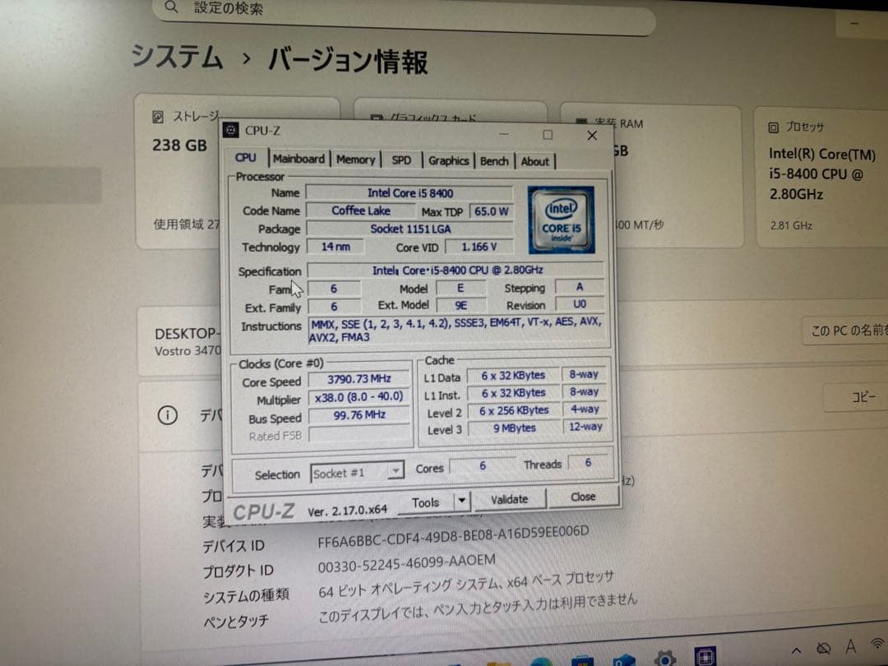Show hidden tray icons chevron
Screen dimensions: 888x666
point(796,650)
